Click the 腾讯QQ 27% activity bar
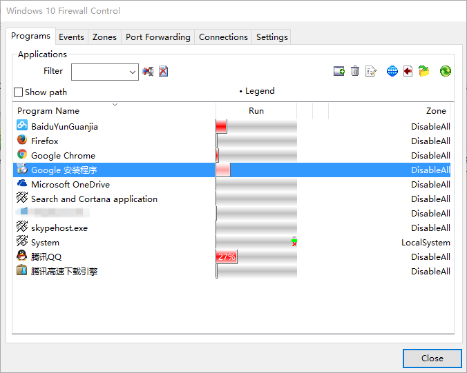The height and width of the screenshot is (373, 467). 227,256
